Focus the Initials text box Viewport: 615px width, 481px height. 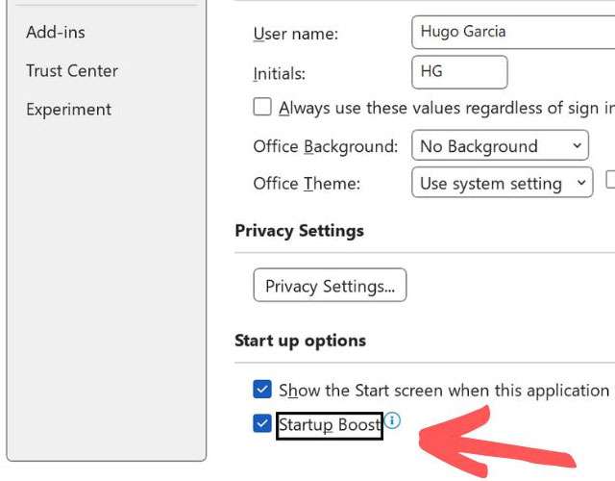click(458, 71)
